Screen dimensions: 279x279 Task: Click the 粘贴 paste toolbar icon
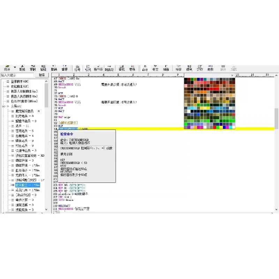(x=43, y=68)
